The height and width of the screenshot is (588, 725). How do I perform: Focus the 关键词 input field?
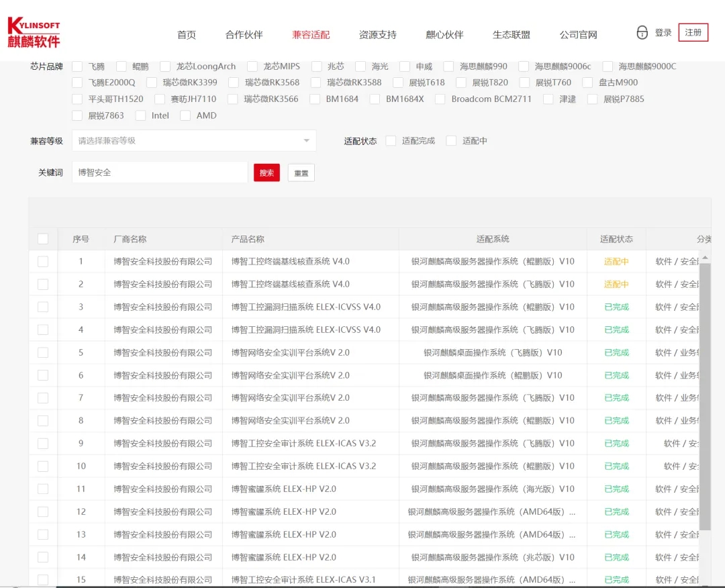click(160, 173)
